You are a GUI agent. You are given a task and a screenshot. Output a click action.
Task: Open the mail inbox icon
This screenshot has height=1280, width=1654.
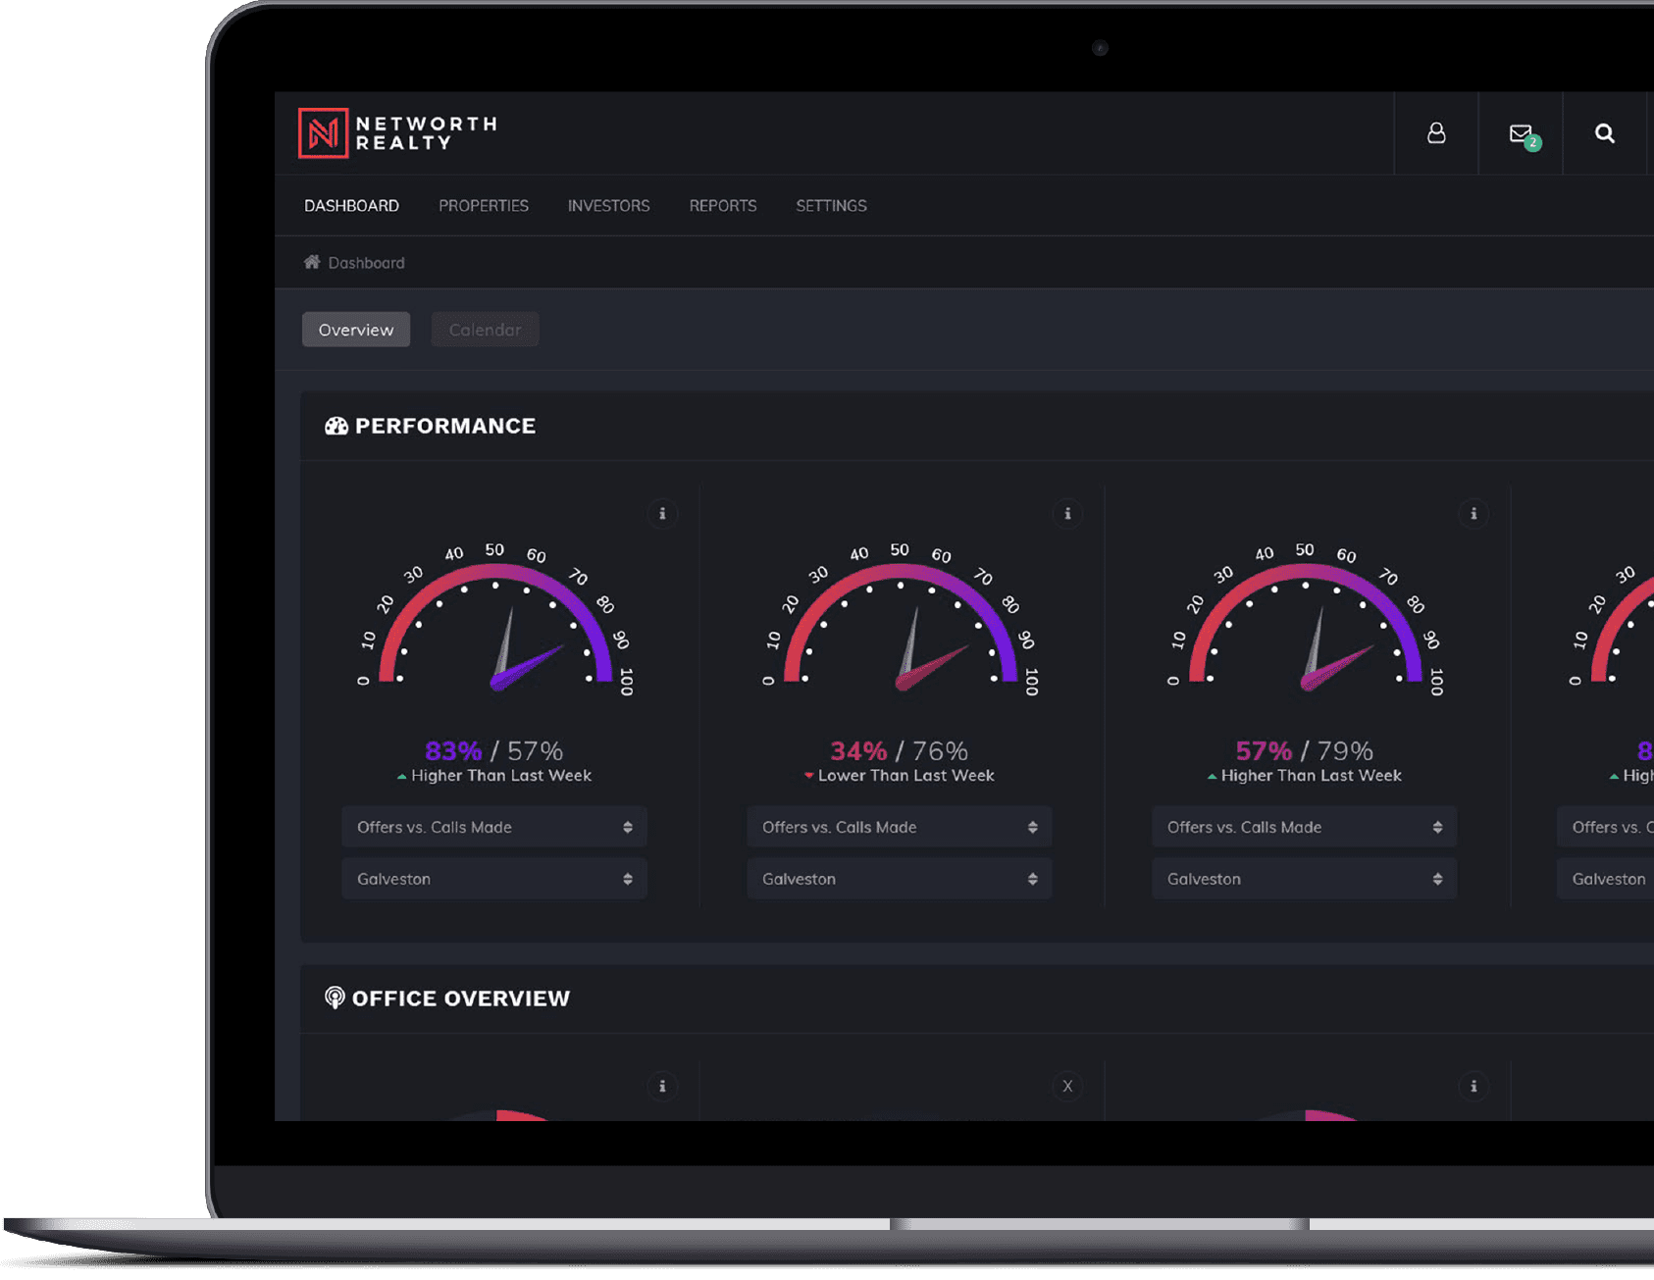click(x=1521, y=133)
